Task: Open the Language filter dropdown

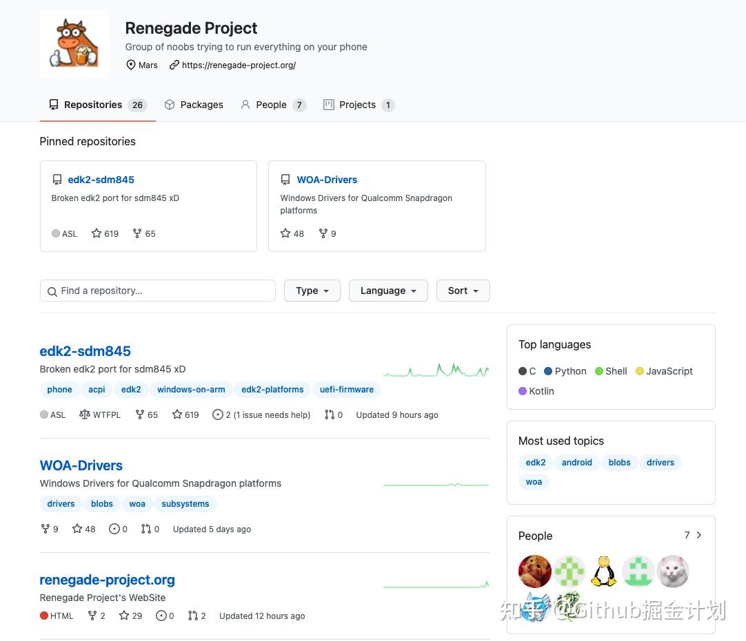Action: point(388,291)
